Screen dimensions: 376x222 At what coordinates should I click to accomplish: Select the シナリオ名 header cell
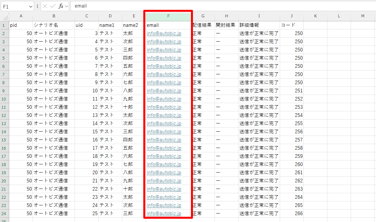(54, 25)
